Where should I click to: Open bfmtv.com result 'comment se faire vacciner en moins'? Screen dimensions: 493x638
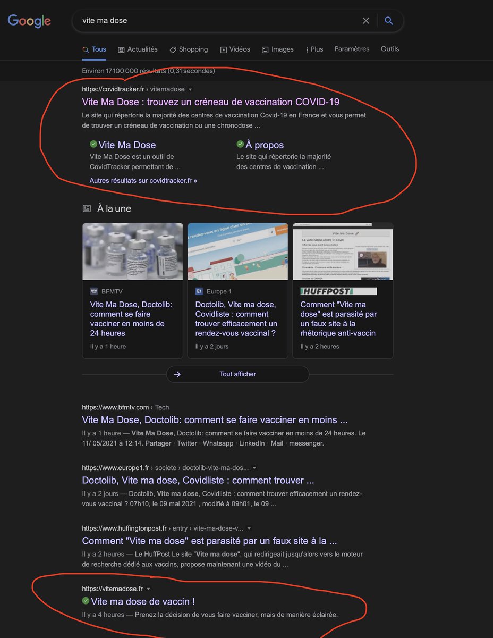215,419
